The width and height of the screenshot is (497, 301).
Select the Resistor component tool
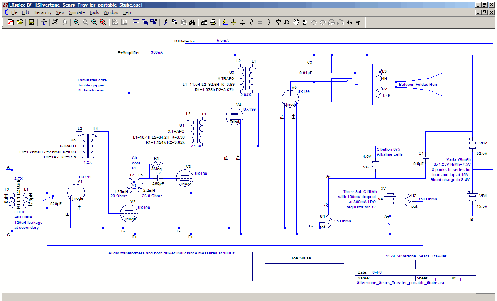pyautogui.click(x=252, y=22)
